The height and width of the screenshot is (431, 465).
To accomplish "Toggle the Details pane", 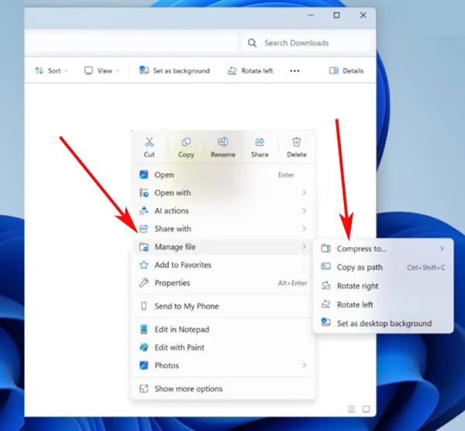I will pyautogui.click(x=346, y=71).
